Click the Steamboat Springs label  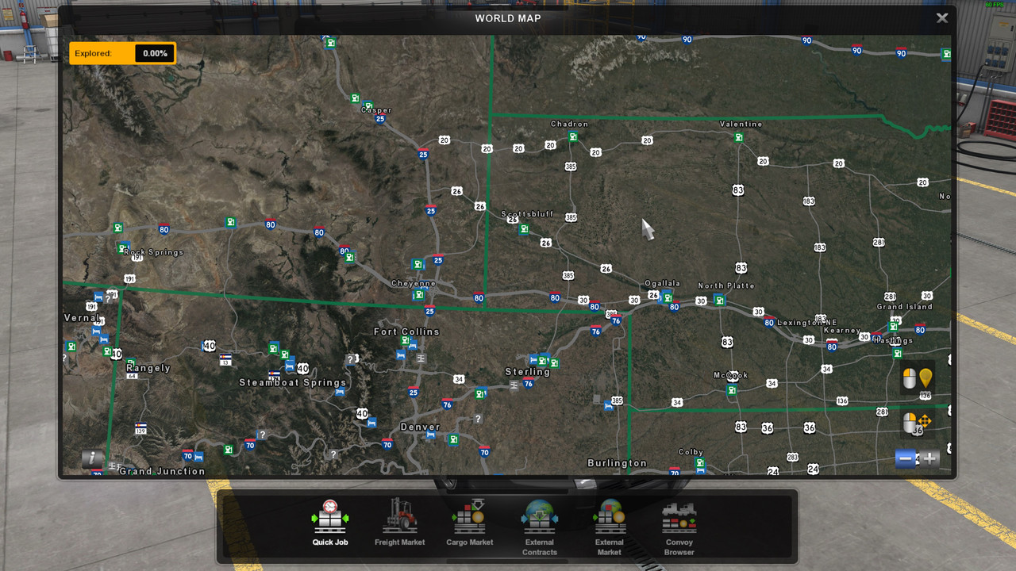coord(293,383)
